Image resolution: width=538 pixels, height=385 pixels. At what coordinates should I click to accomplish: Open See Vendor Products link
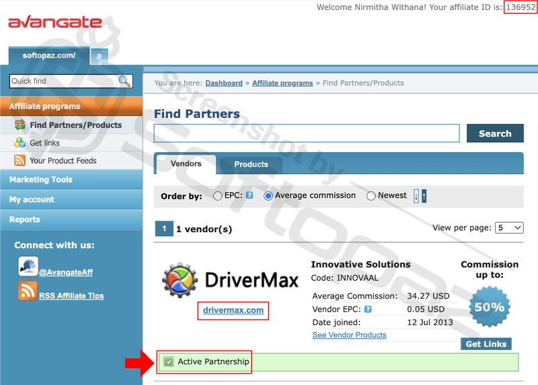coord(349,335)
